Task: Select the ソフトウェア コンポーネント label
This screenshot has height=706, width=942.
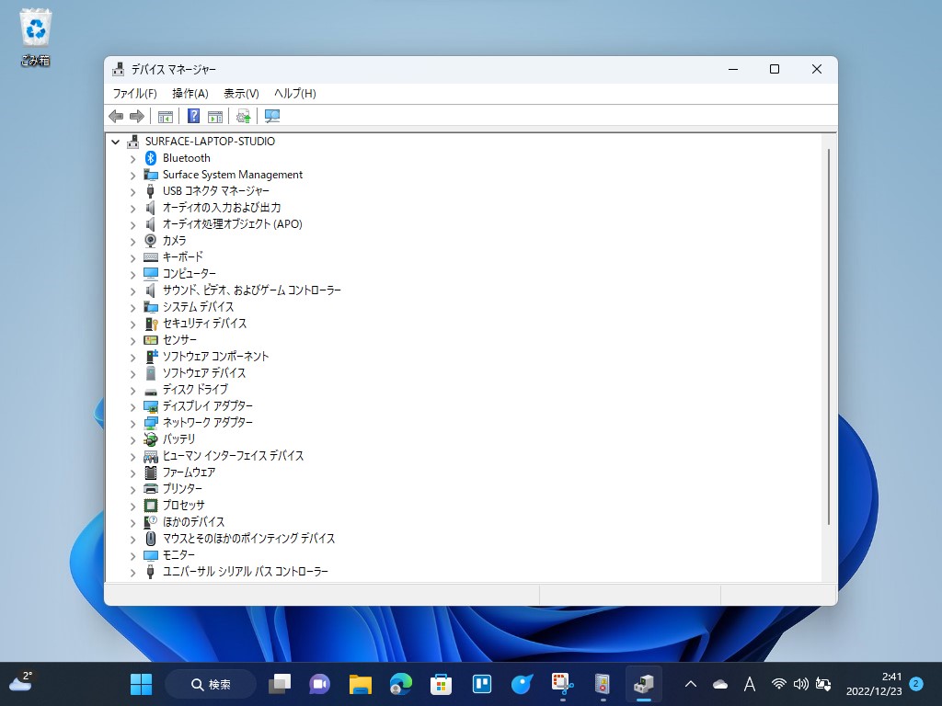Action: pyautogui.click(x=215, y=357)
